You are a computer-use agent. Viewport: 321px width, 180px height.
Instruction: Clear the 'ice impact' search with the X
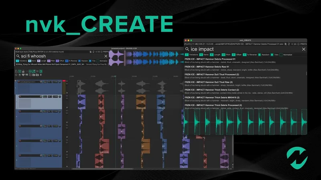point(304,49)
